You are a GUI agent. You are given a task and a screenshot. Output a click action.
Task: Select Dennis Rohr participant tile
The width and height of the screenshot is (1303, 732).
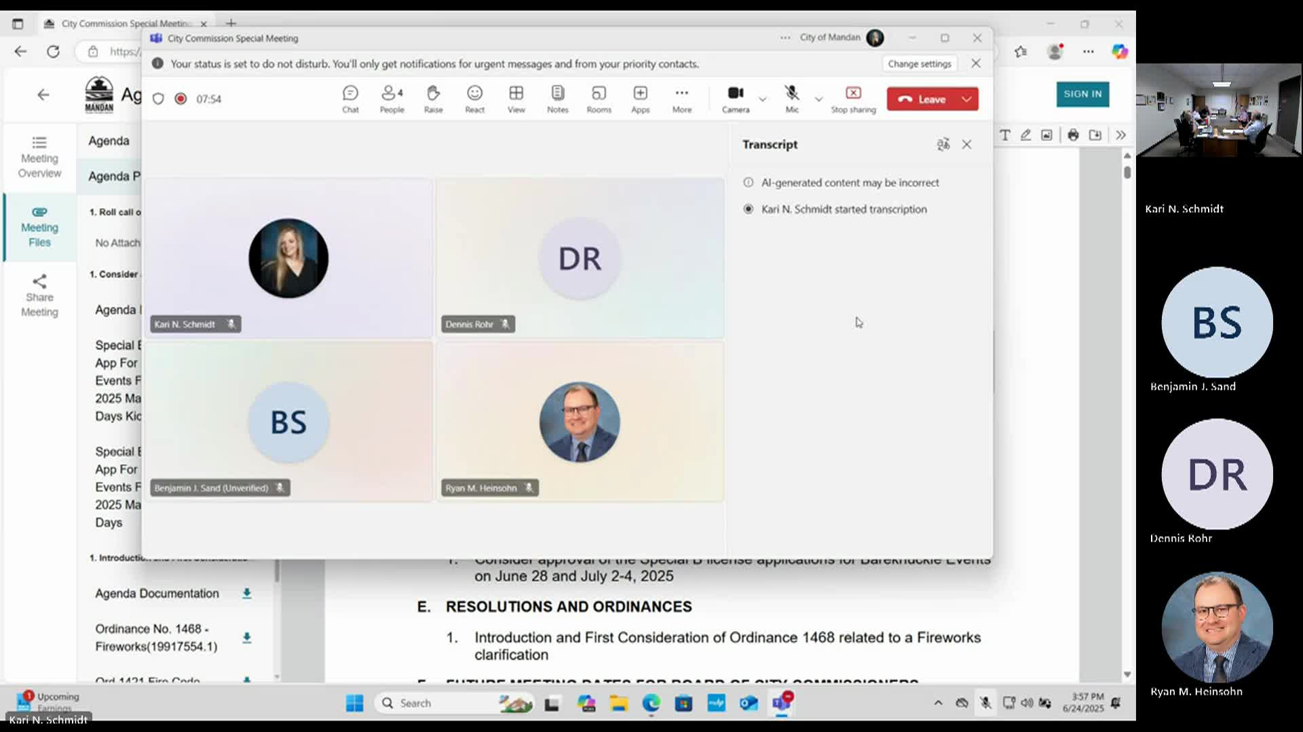click(x=580, y=258)
